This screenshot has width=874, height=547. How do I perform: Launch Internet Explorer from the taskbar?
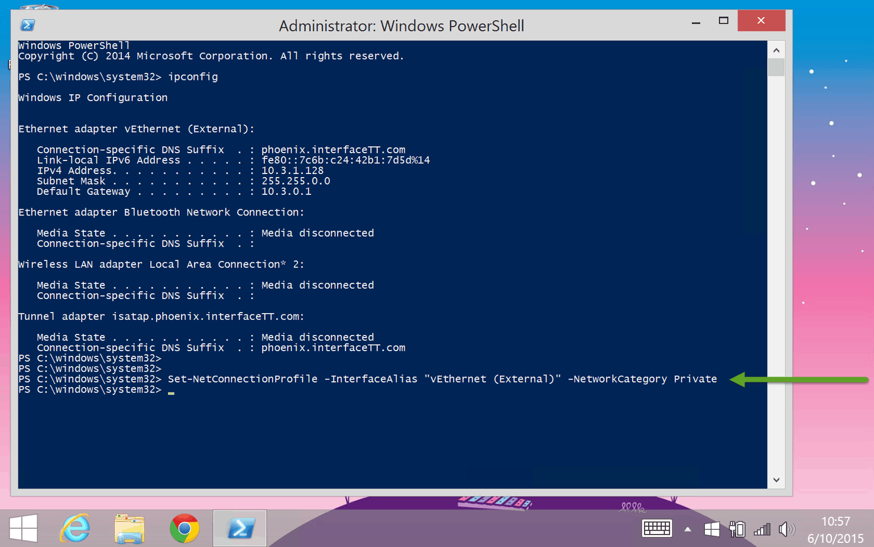(x=75, y=528)
